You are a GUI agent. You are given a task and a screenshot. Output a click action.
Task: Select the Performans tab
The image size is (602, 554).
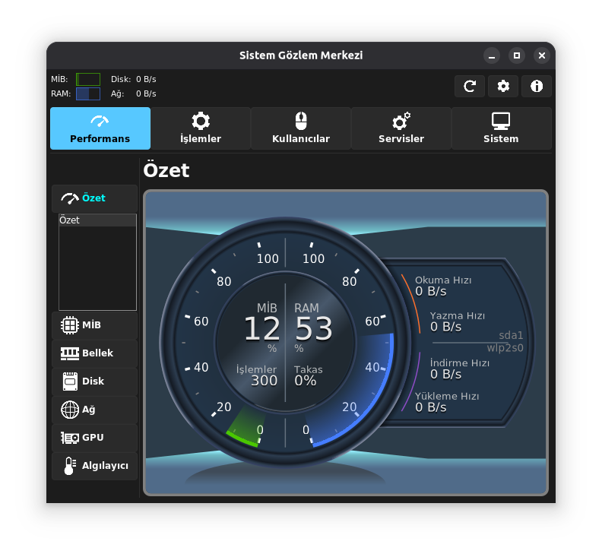click(x=100, y=128)
